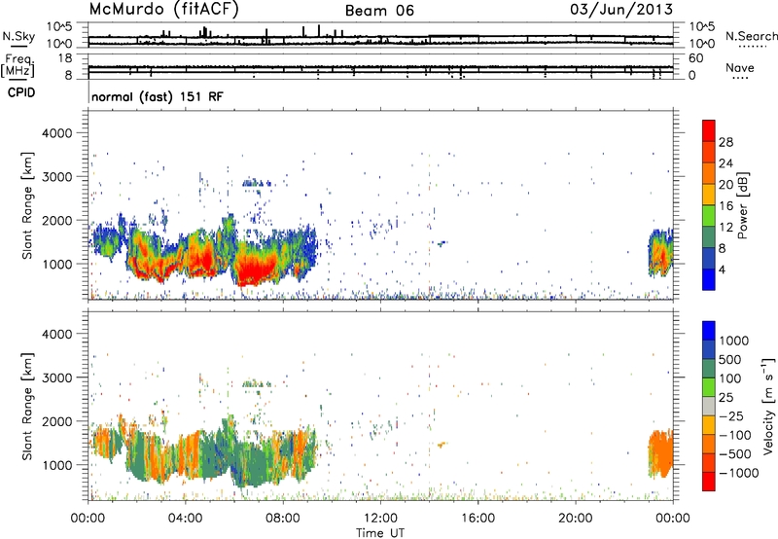
Task: Click the "16" label on the power colorbar
Action: (725, 206)
